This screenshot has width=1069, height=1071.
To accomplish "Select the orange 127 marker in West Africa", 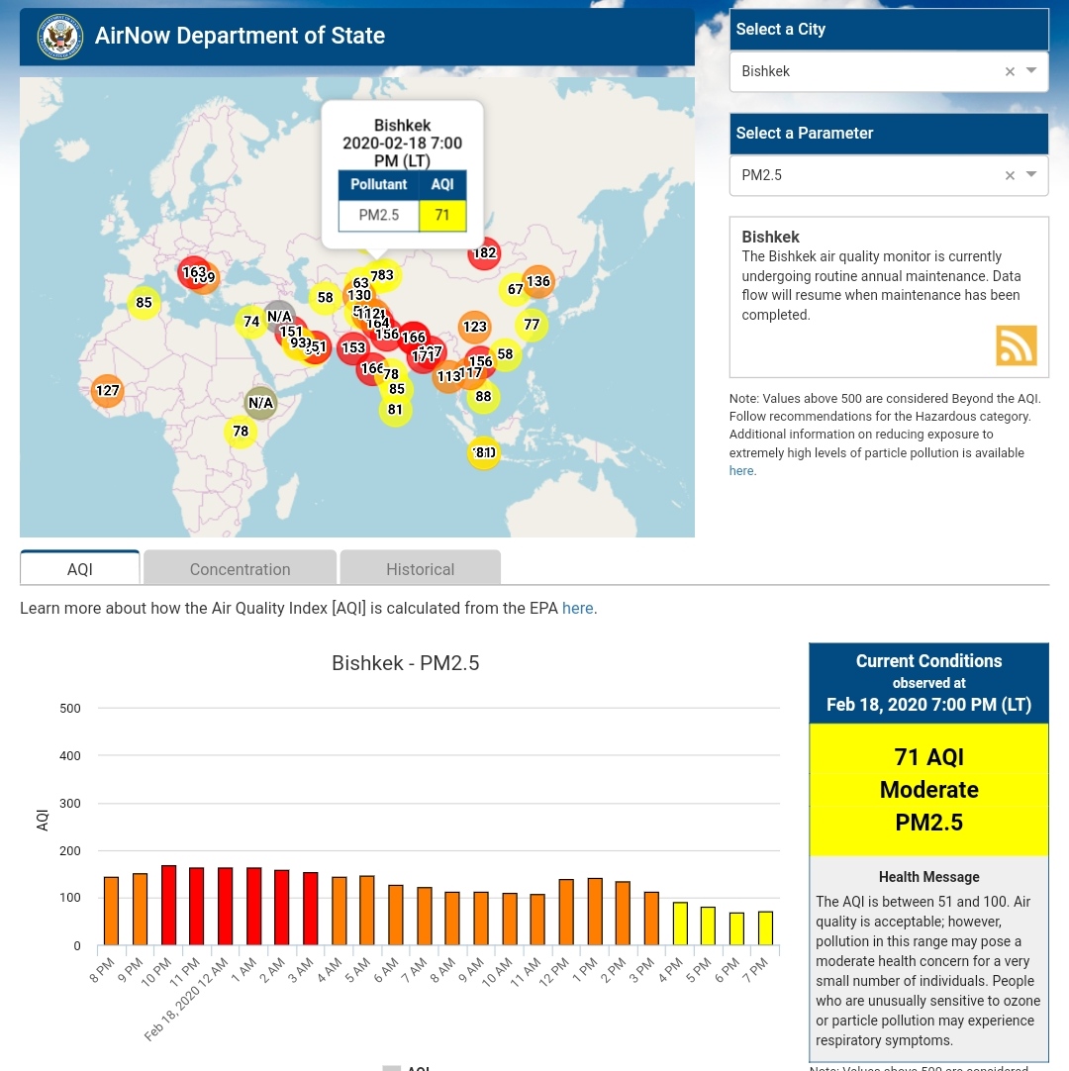I will (x=108, y=390).
